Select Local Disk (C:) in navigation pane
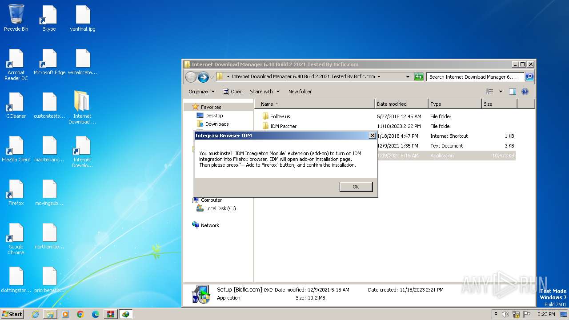 220,208
